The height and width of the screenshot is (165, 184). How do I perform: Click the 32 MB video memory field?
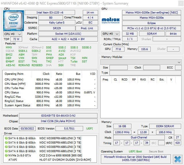tap(130, 34)
